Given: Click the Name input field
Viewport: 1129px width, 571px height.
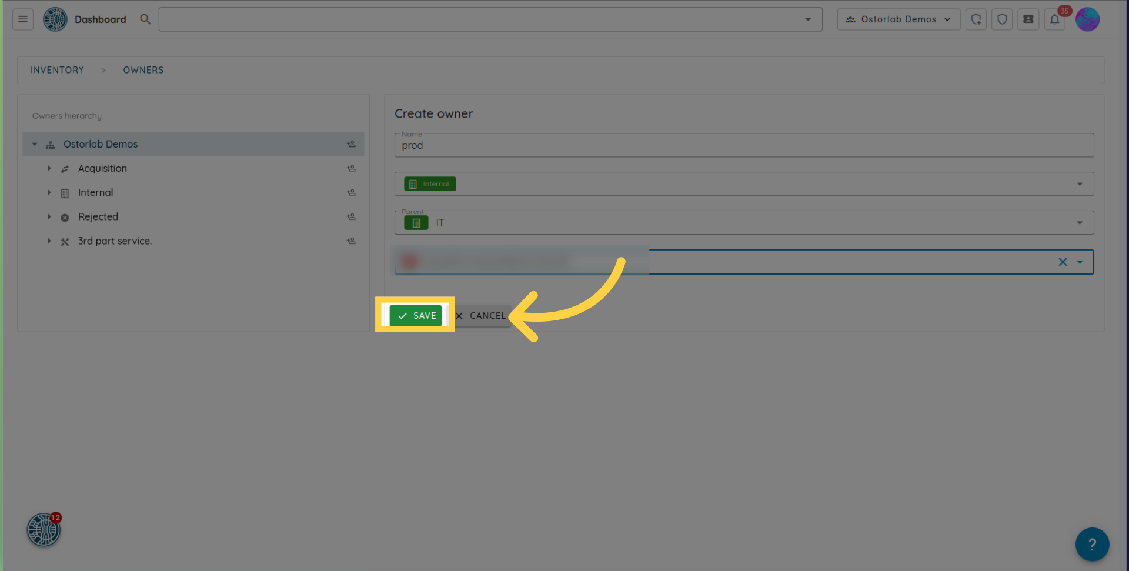Looking at the screenshot, I should point(743,146).
